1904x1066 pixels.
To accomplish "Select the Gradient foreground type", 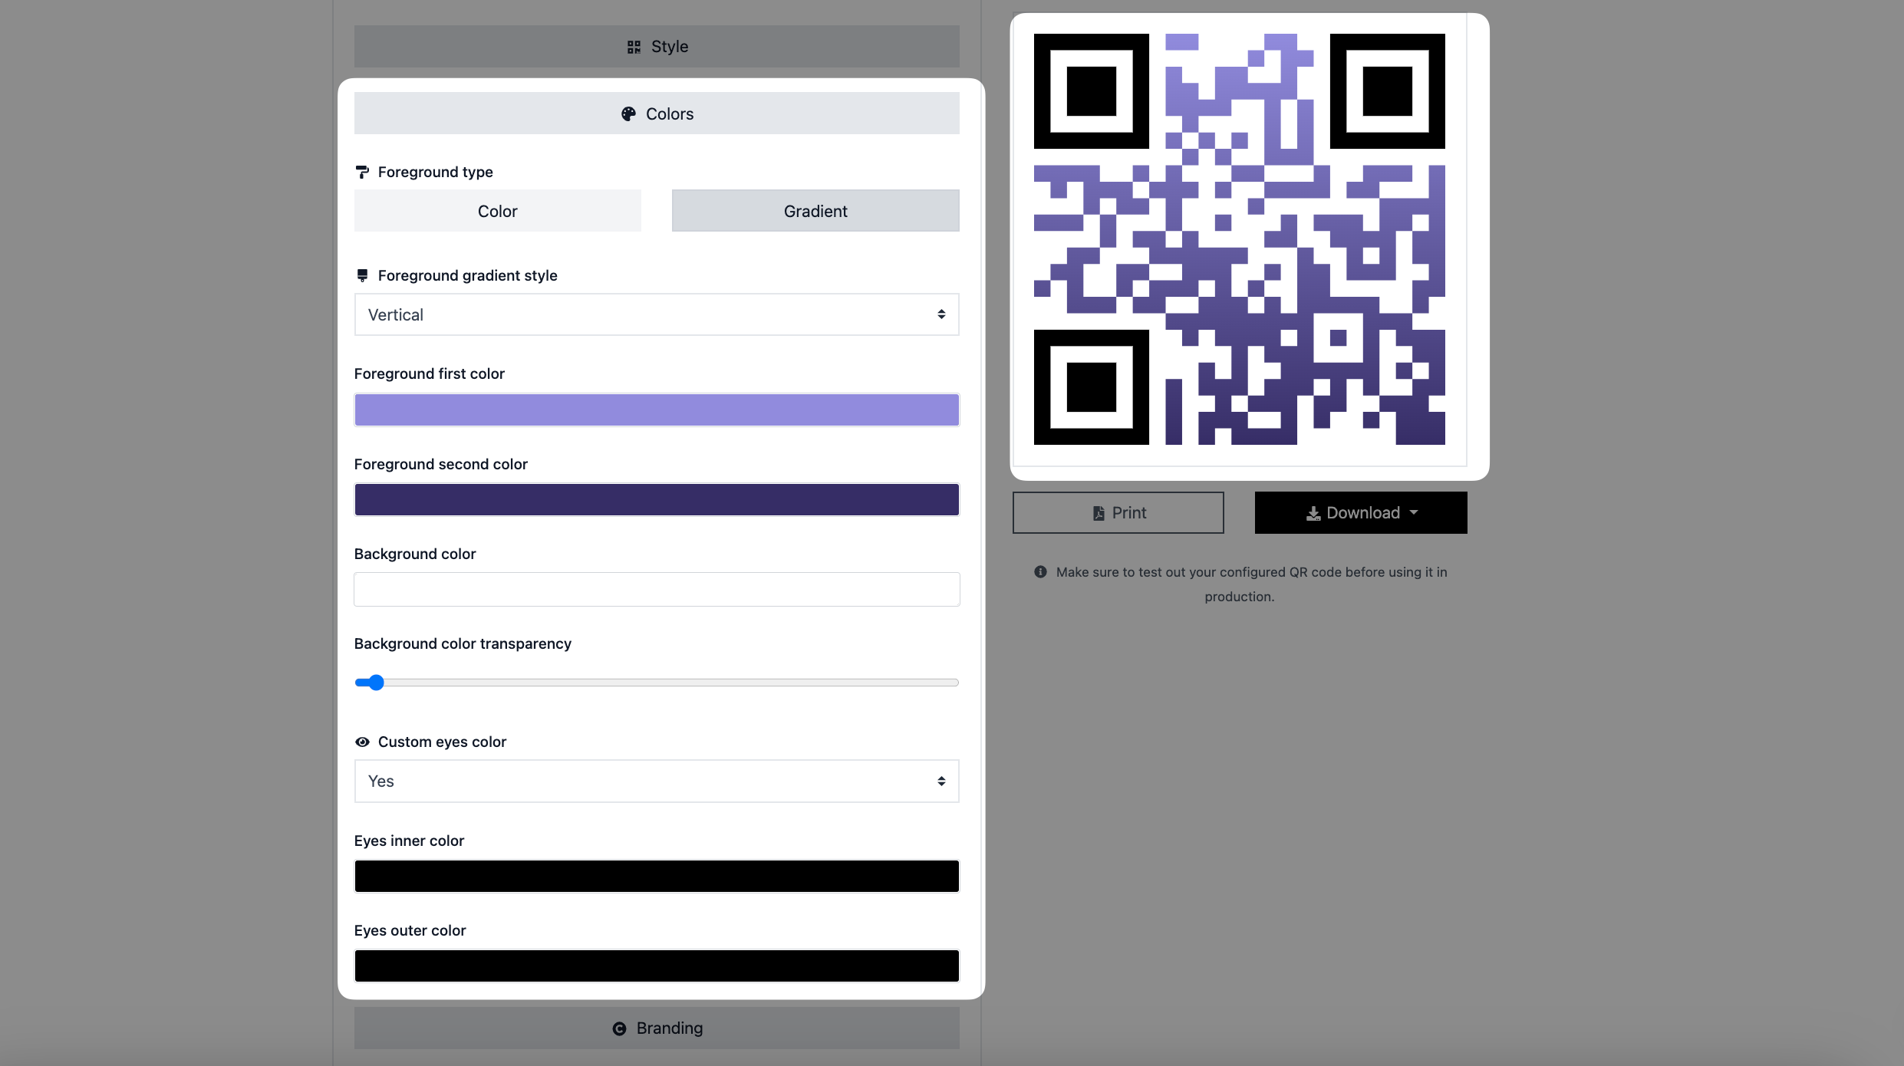I will tap(815, 211).
